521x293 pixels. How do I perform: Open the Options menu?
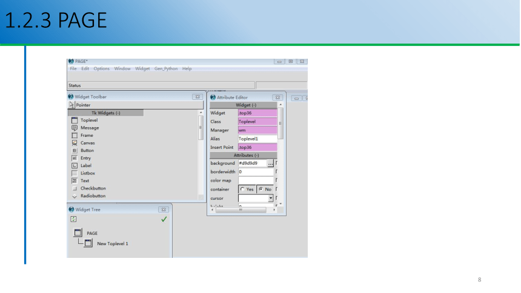(x=101, y=69)
